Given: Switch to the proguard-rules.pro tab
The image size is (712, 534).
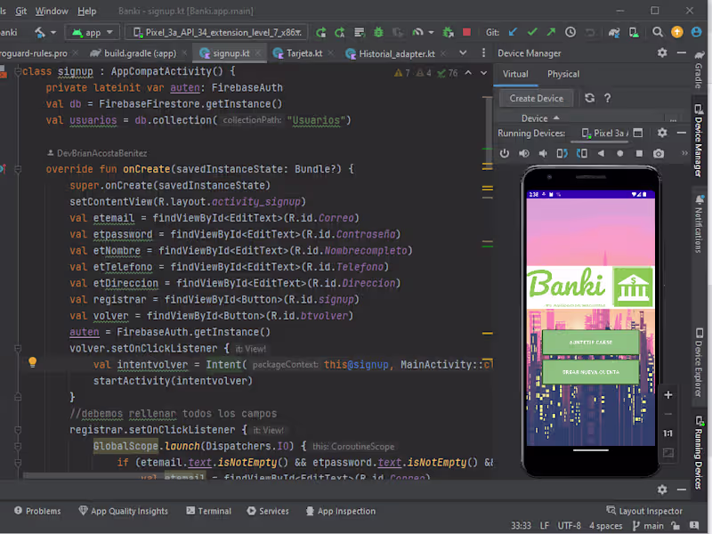Looking at the screenshot, I should click(x=34, y=53).
